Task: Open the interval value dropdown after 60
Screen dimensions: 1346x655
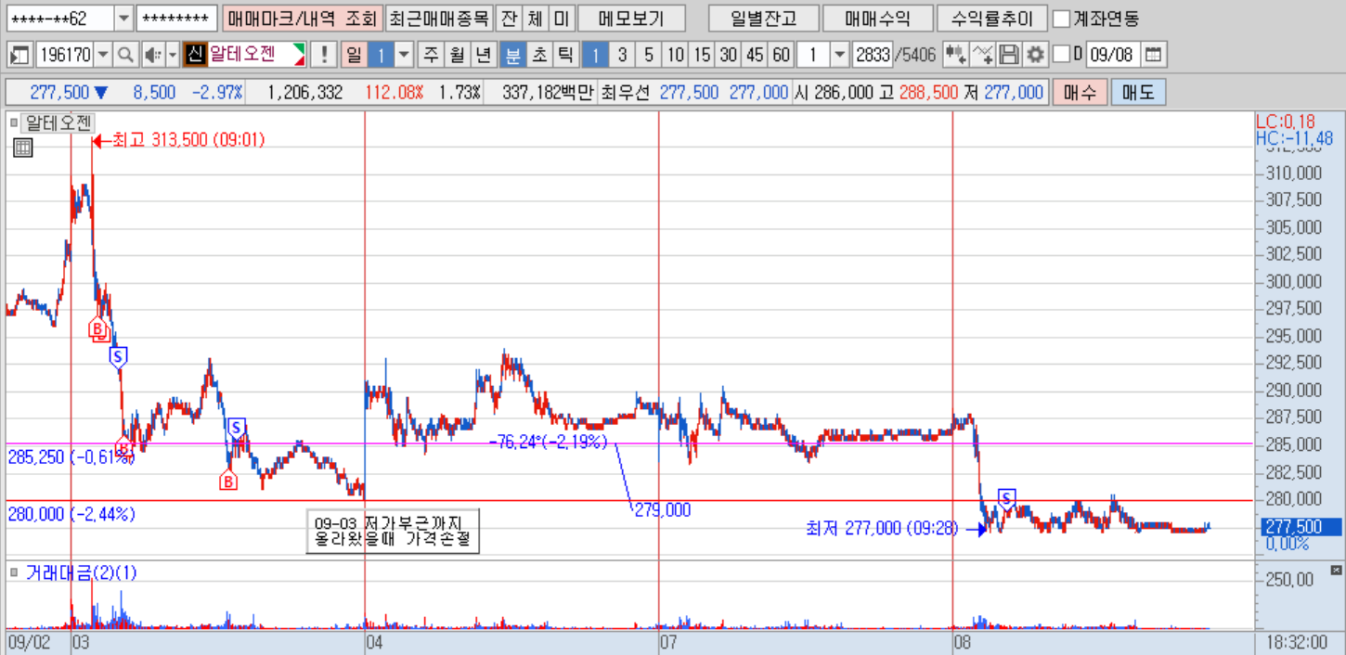Action: tap(840, 55)
